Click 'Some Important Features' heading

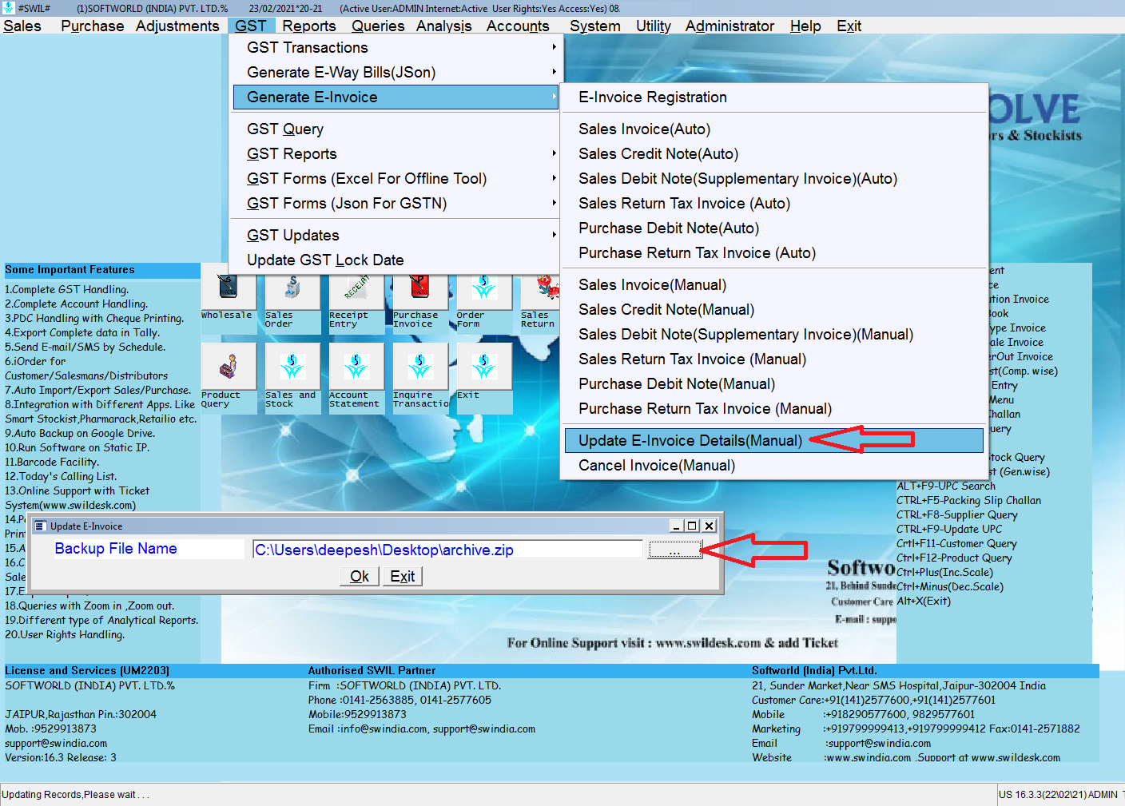point(70,270)
